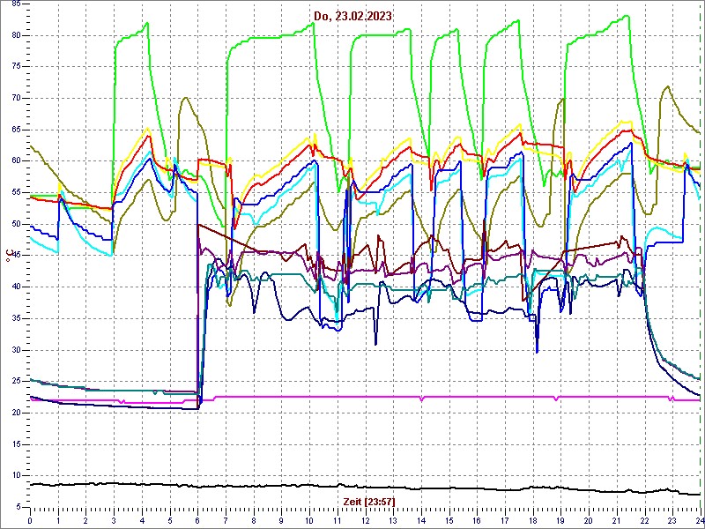Click hour 18 on the time axis

click(533, 520)
